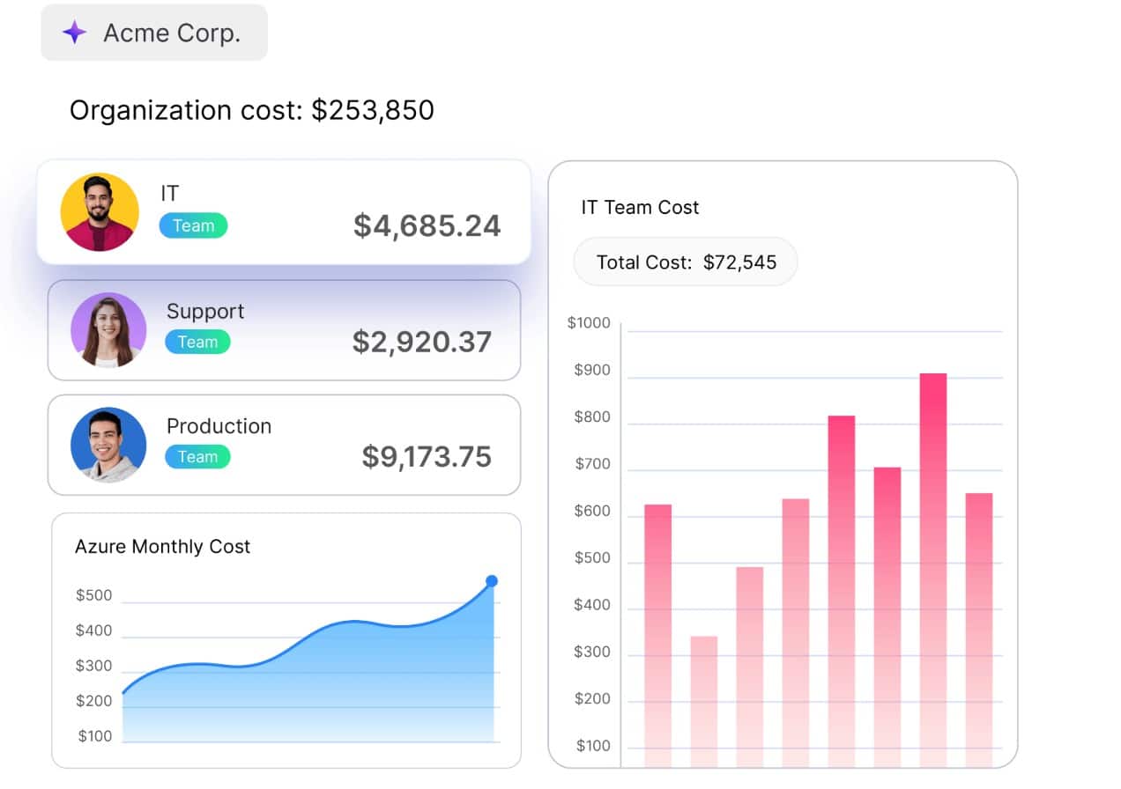Click the $100 axis label in Azure chart
Screen dimensions: 1121x789
[94, 737]
